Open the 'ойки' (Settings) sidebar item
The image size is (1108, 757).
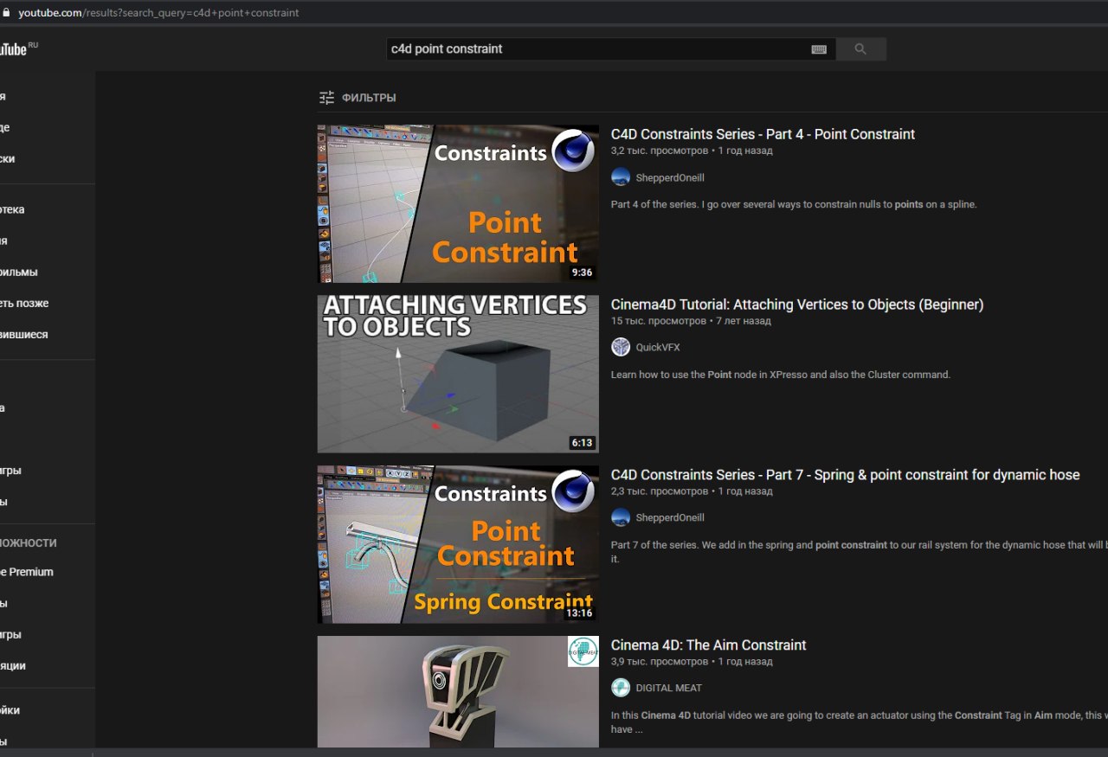pyautogui.click(x=10, y=710)
